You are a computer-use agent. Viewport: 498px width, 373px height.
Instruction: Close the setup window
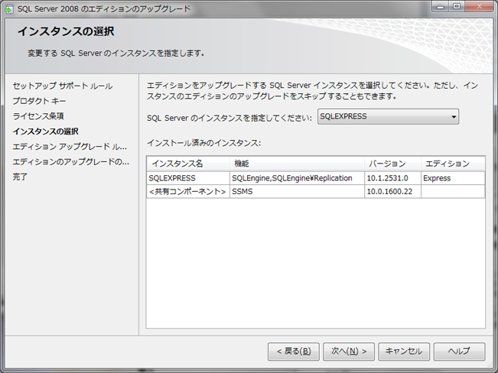pos(479,7)
